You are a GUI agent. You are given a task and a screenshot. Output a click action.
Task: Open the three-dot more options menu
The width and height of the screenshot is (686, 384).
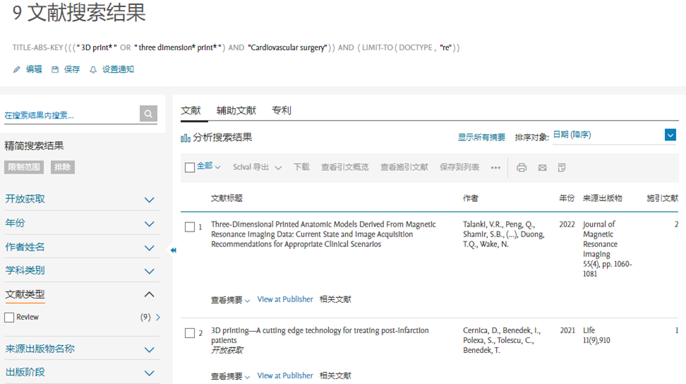point(495,168)
